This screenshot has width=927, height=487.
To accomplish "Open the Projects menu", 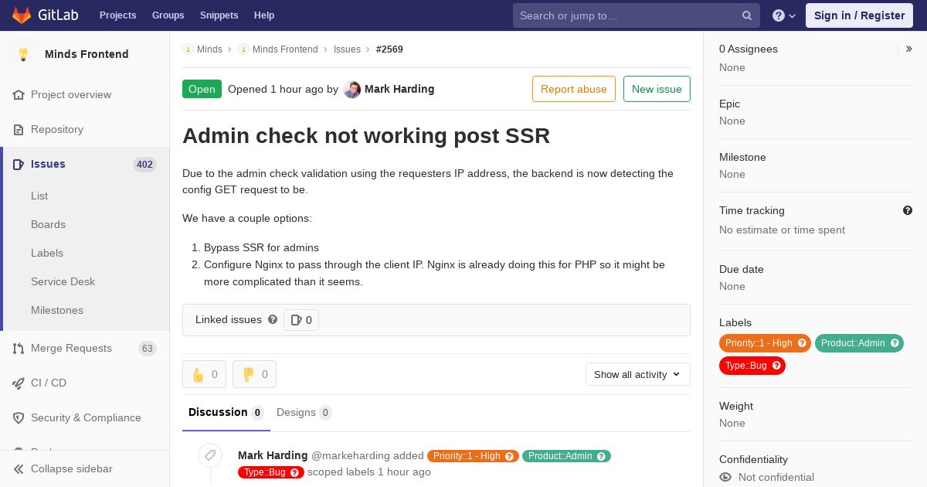I will tap(118, 15).
